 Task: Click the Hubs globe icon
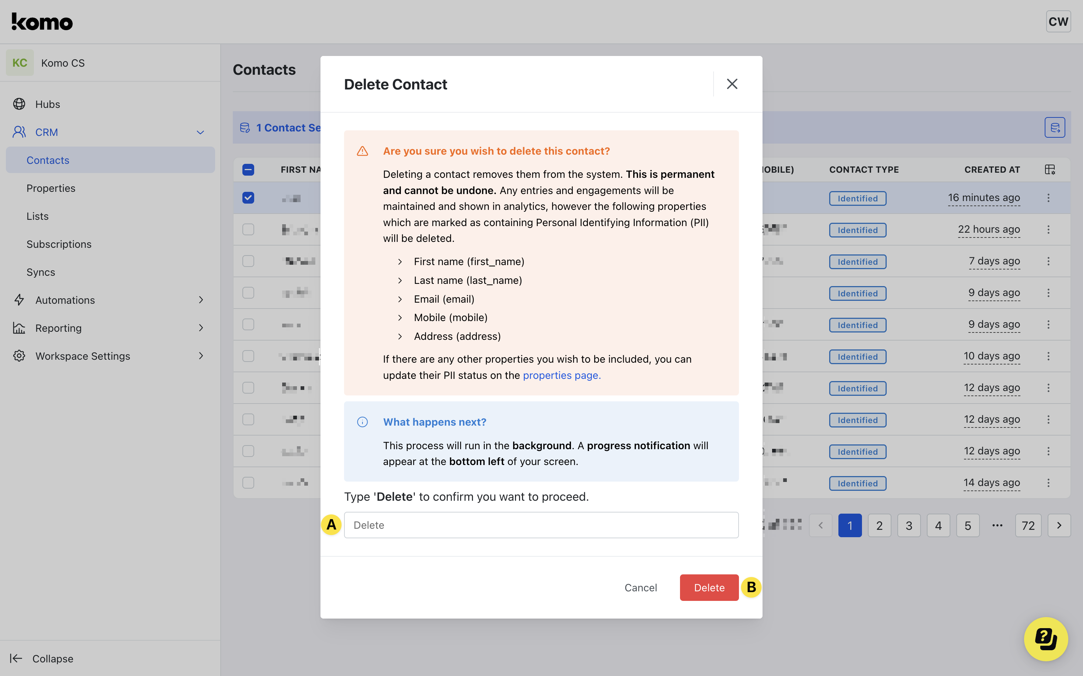click(19, 104)
